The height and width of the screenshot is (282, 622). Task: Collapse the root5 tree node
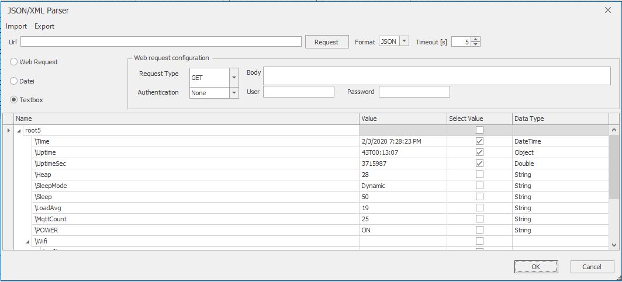[19, 130]
